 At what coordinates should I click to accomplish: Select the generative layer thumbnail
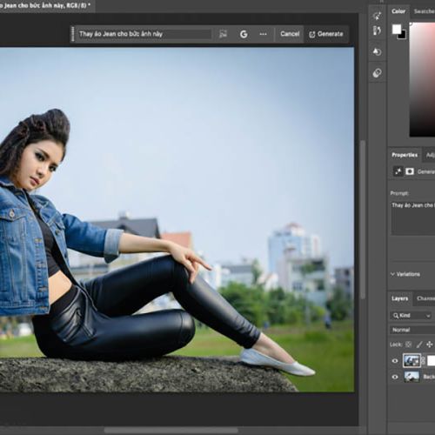pos(412,360)
